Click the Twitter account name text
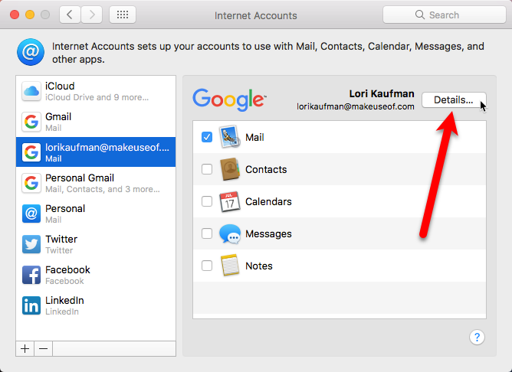Image resolution: width=512 pixels, height=372 pixels. (61, 240)
